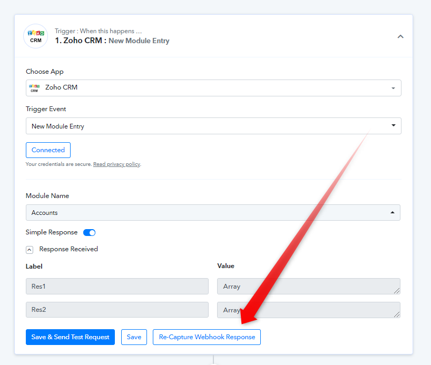This screenshot has height=365, width=431.
Task: Click Re-Capture Webhook Response button
Action: [207, 337]
